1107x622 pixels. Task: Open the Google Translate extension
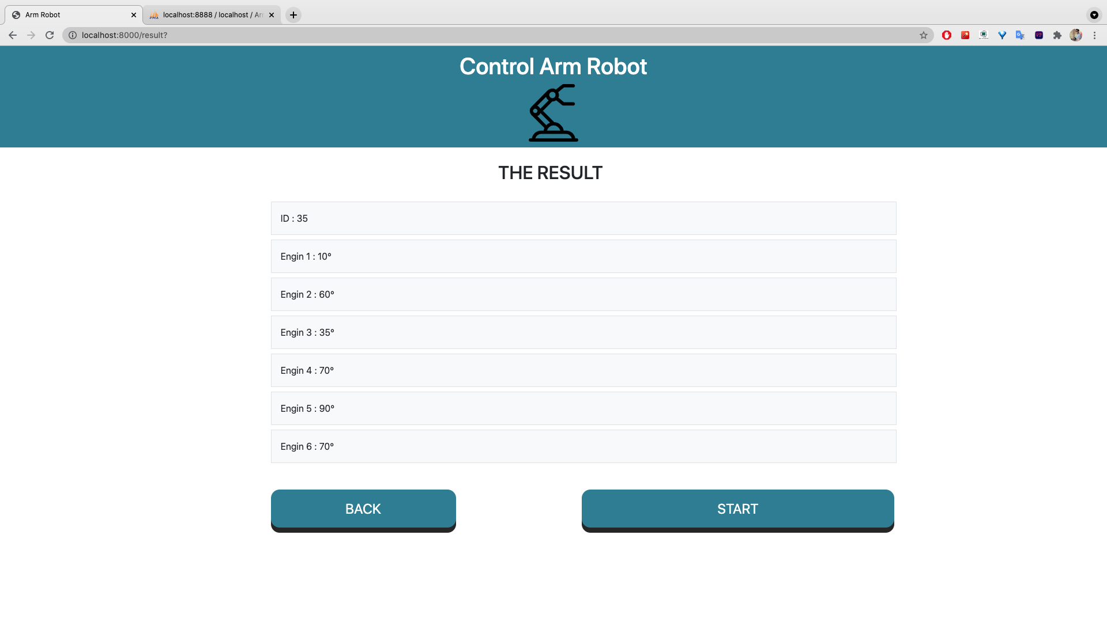(x=1021, y=35)
